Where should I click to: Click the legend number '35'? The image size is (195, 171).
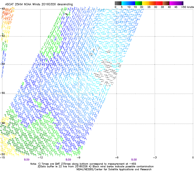162,7
